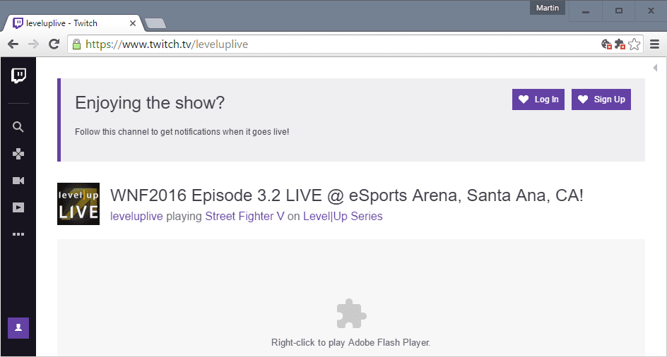The width and height of the screenshot is (667, 357).
Task: Open the user profile icon at sidebar bottom
Action: (x=18, y=328)
